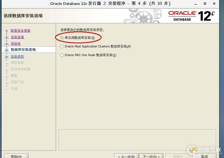Screen dimensions: 224x158
Task: Click the 先决条件检查 step entry
Action: 20,69
